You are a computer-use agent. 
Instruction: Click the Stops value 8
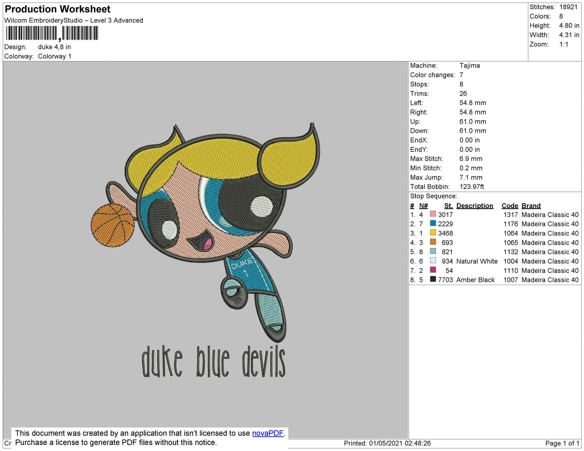point(462,84)
